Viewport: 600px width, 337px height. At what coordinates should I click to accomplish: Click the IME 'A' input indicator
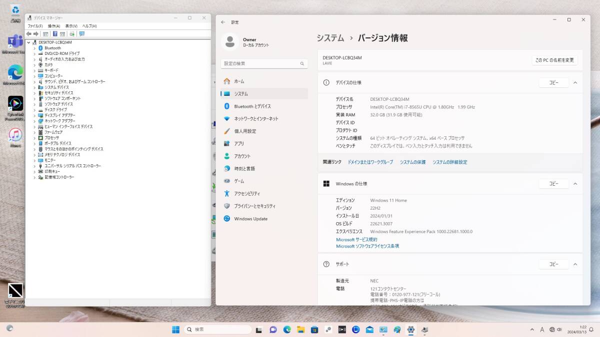pos(542,330)
